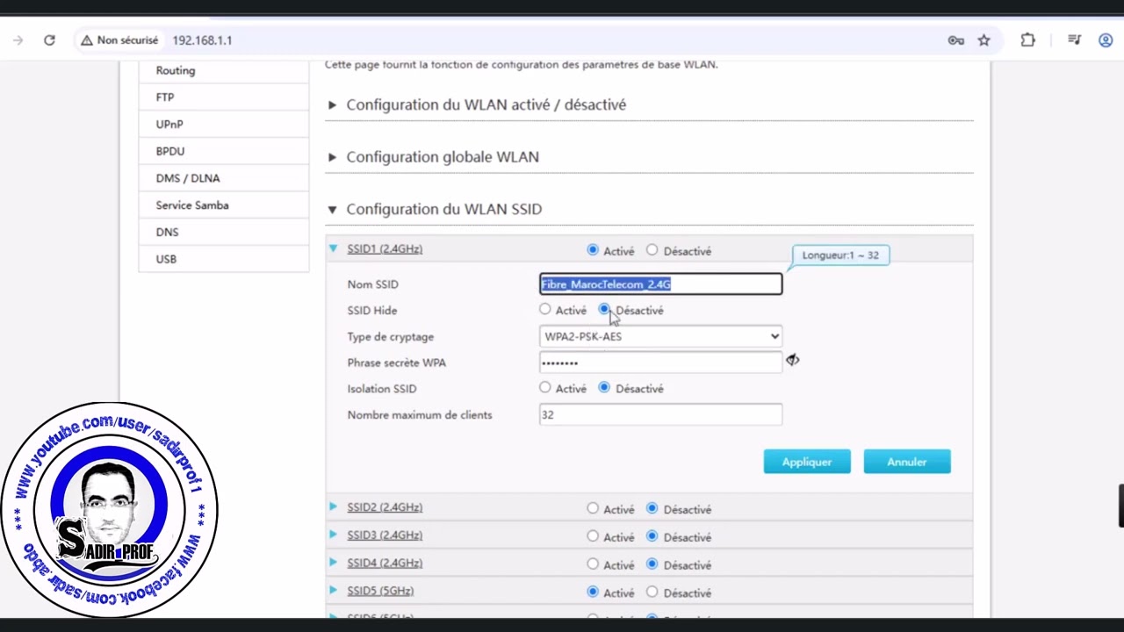This screenshot has width=1124, height=632.
Task: Open SSID1 (2.4GHz) link
Action: [x=385, y=249]
